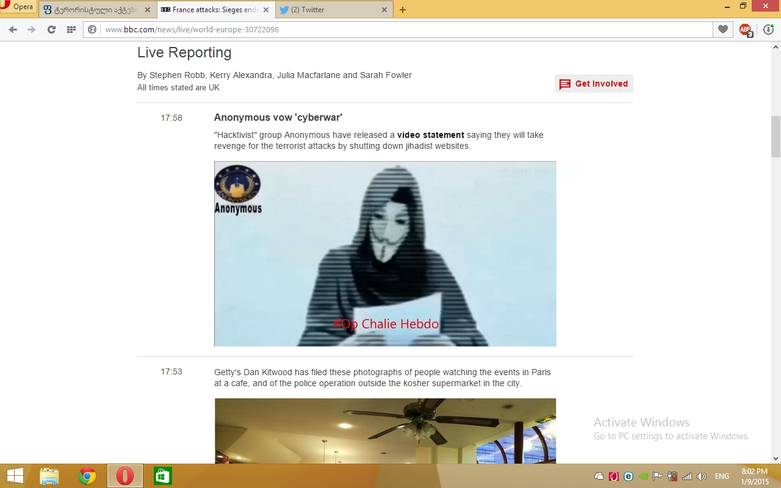Switch to the first Georgian news tab

[x=92, y=10]
